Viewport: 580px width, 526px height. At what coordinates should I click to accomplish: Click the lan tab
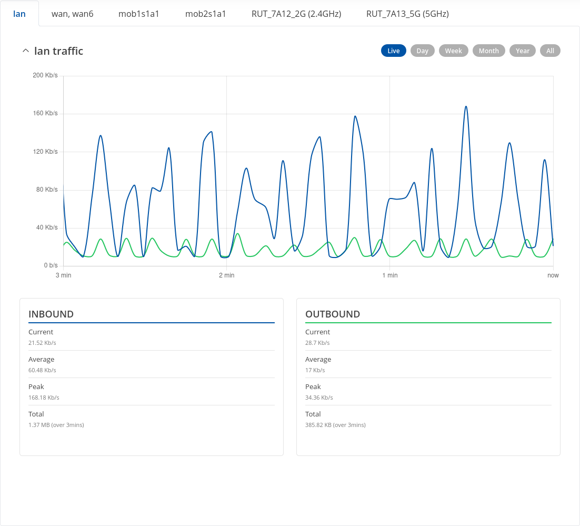(19, 14)
